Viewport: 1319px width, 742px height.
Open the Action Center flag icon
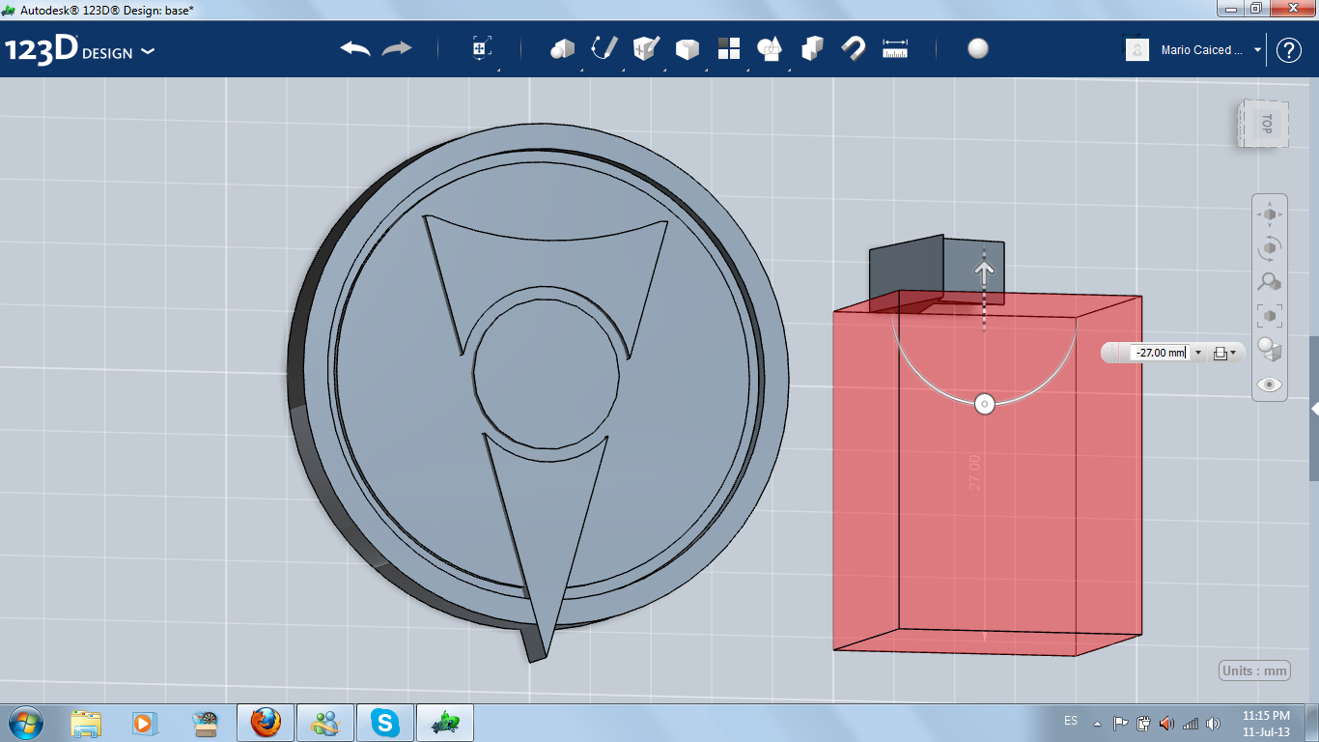point(1120,723)
